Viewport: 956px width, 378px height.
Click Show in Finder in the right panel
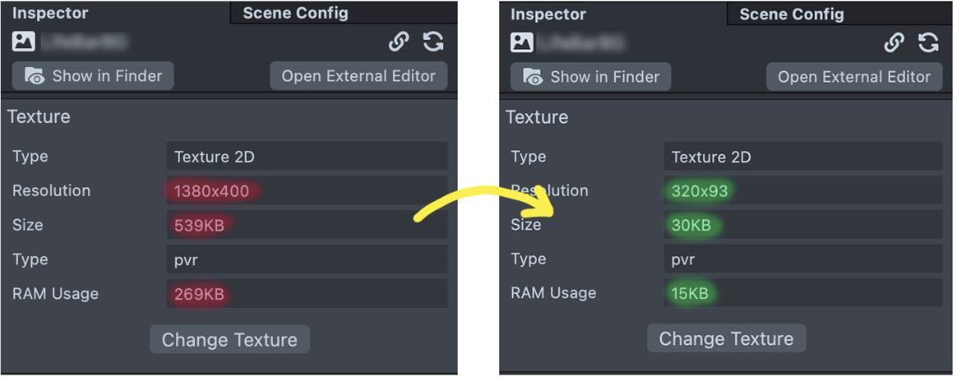point(591,77)
